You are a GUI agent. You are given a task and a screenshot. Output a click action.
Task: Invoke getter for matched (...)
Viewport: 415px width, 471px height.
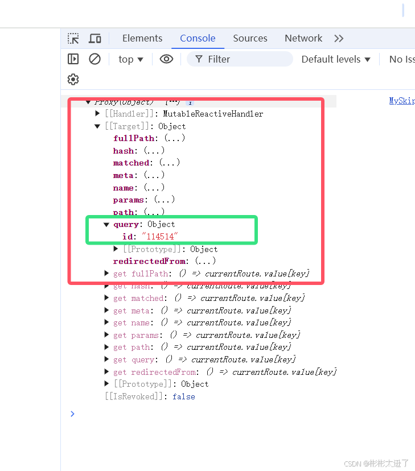tap(170, 163)
